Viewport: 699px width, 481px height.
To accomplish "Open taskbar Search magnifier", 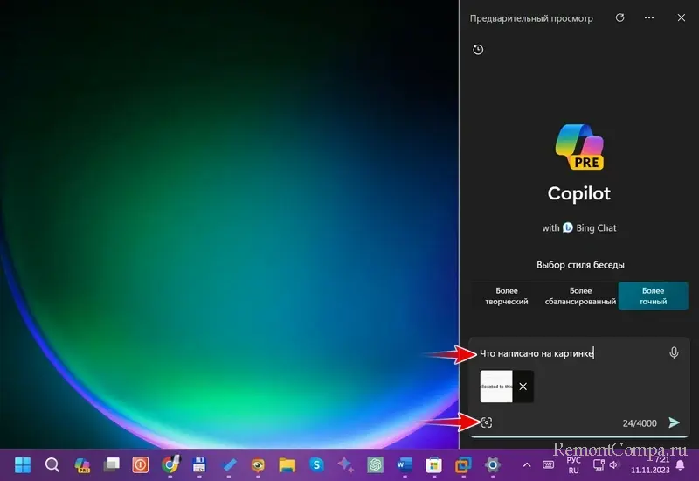I will coord(52,464).
